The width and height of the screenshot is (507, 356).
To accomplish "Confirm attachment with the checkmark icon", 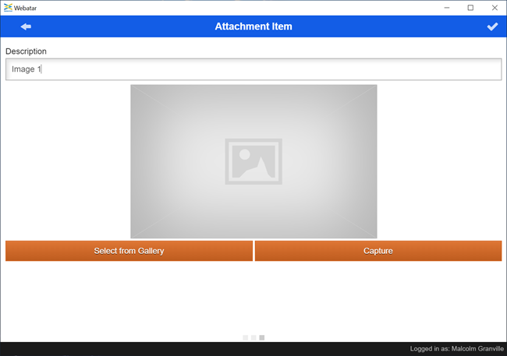I will tap(492, 26).
